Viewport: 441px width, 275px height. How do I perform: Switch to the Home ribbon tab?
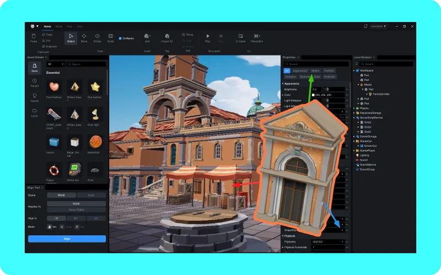[x=47, y=26]
